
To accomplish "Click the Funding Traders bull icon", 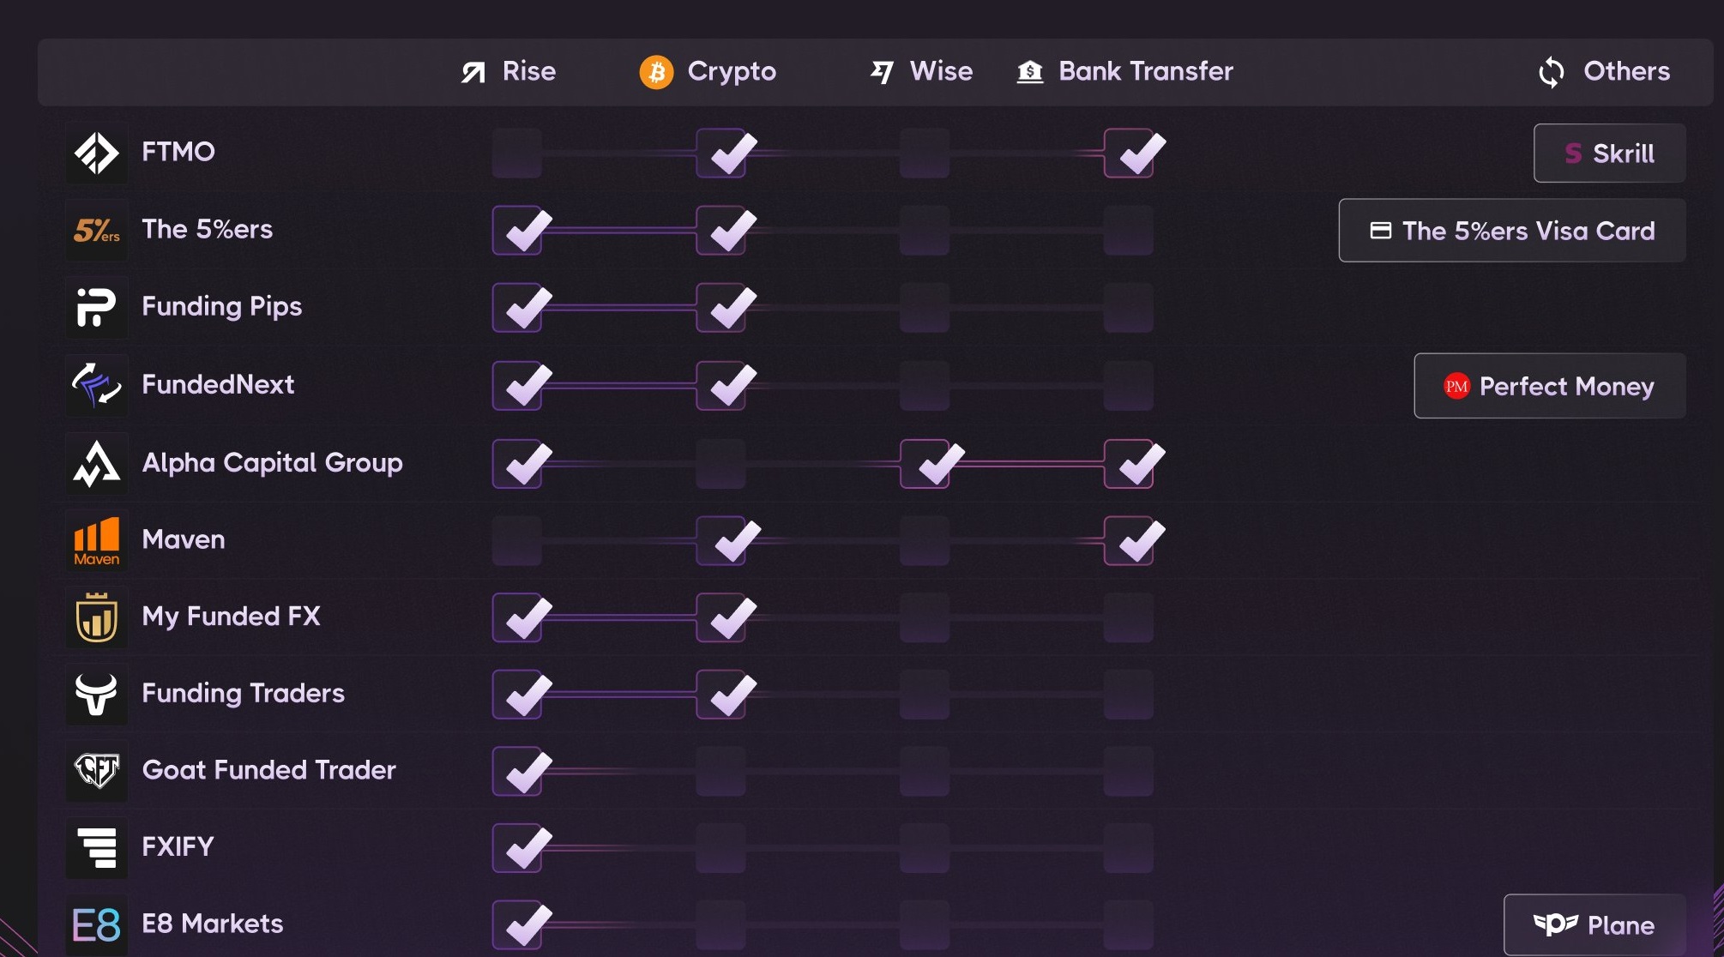I will [x=97, y=694].
